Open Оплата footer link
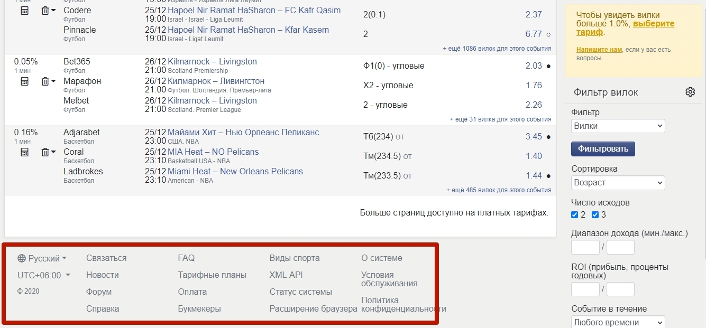Image resolution: width=706 pixels, height=328 pixels. 192,292
